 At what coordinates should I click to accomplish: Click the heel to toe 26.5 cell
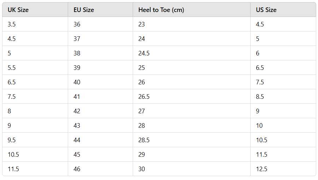click(144, 97)
